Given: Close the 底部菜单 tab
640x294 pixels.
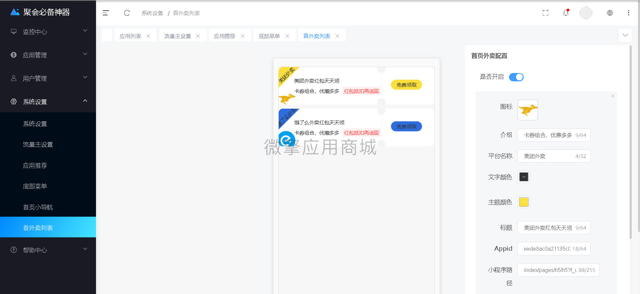Looking at the screenshot, I should [287, 36].
